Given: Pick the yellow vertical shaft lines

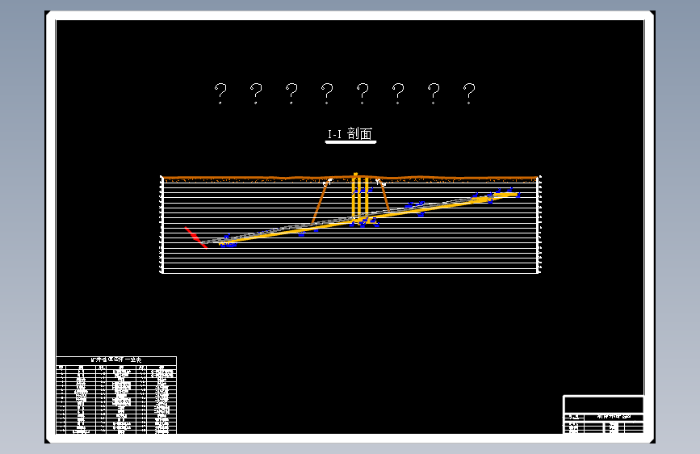Looking at the screenshot, I should 360,197.
